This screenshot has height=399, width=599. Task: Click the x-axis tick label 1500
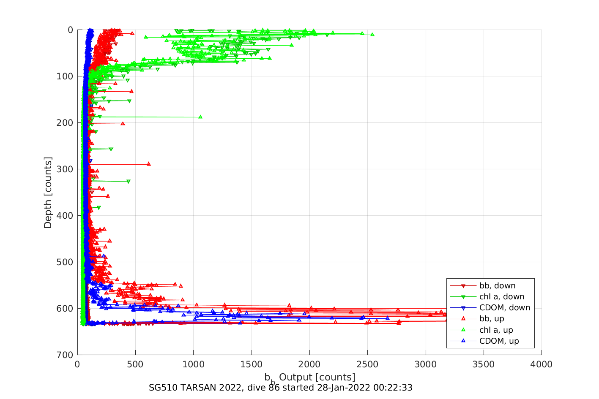point(252,364)
